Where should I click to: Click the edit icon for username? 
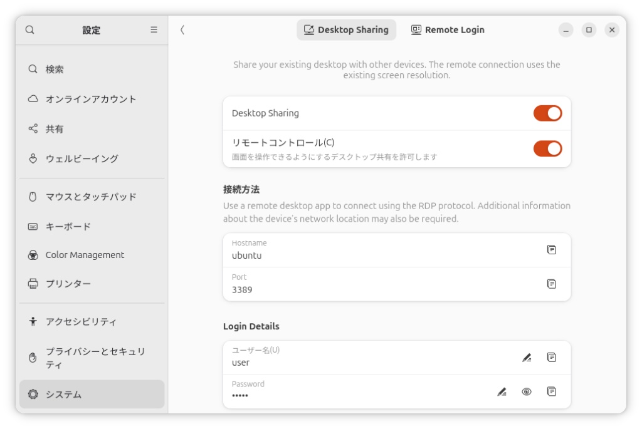click(527, 358)
